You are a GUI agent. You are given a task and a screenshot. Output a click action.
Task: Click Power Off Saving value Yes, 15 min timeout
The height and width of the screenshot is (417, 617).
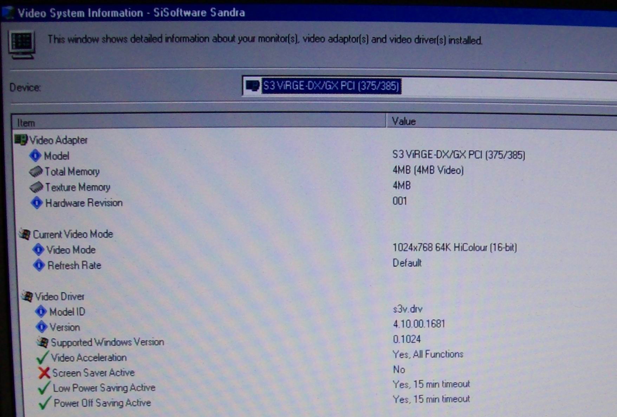tap(431, 399)
